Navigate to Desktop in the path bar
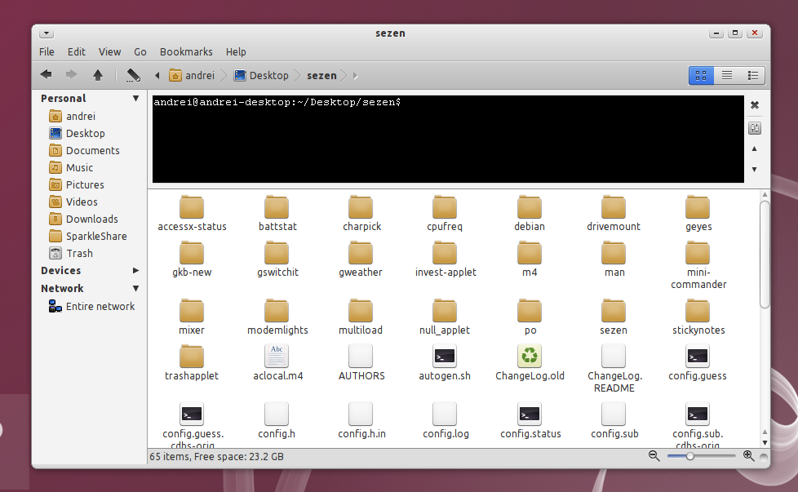This screenshot has height=492, width=798. tap(261, 75)
